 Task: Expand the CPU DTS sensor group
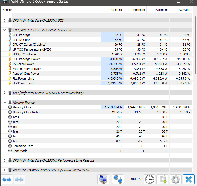tap(5, 20)
